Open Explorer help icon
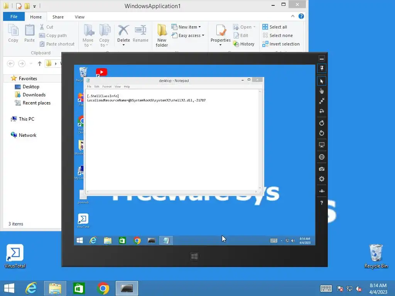This screenshot has height=296, width=395. 301,16
